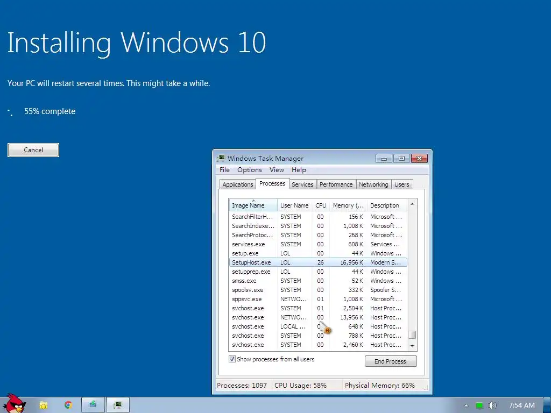Image resolution: width=551 pixels, height=413 pixels.
Task: Select the Processes tab
Action: tap(272, 184)
